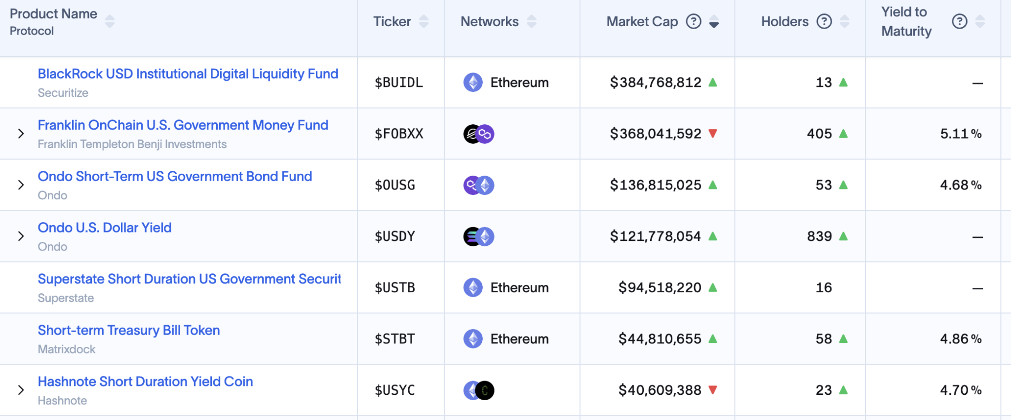The height and width of the screenshot is (420, 1011).
Task: Click green up arrow beside $136,815,025
Action: click(712, 185)
